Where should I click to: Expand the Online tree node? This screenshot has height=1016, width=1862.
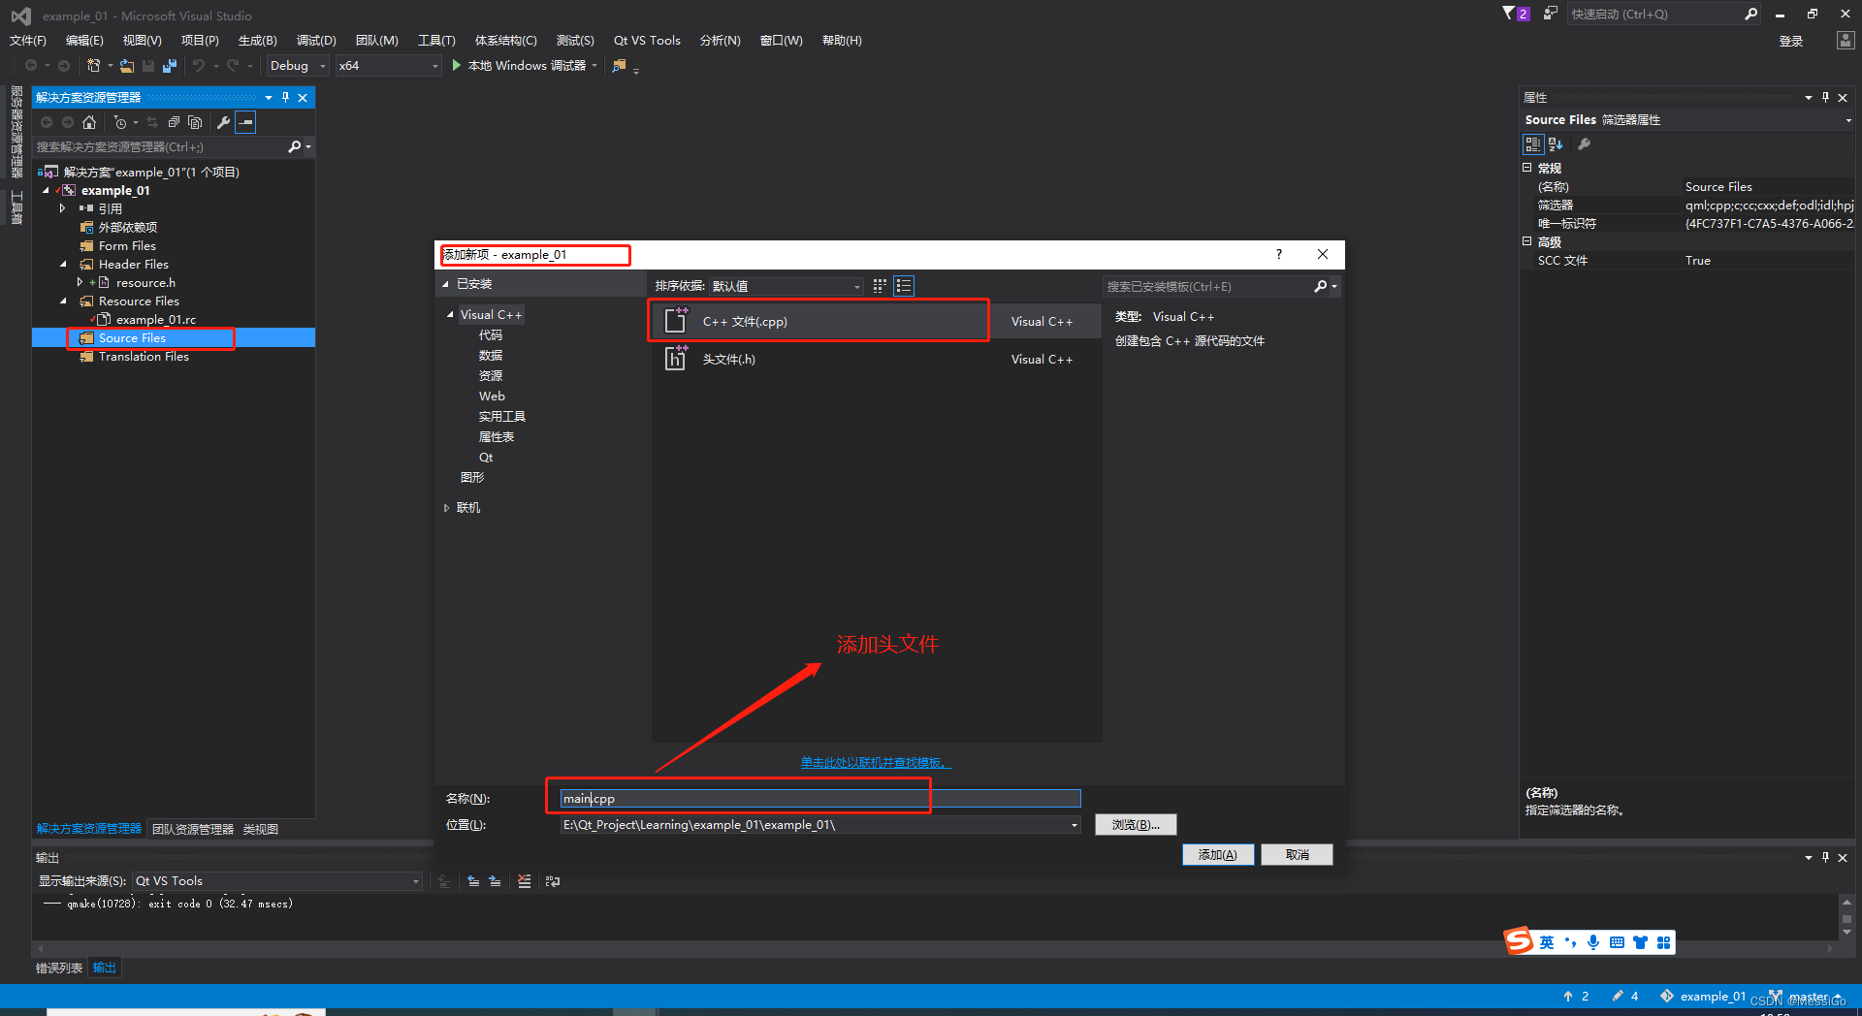(447, 508)
